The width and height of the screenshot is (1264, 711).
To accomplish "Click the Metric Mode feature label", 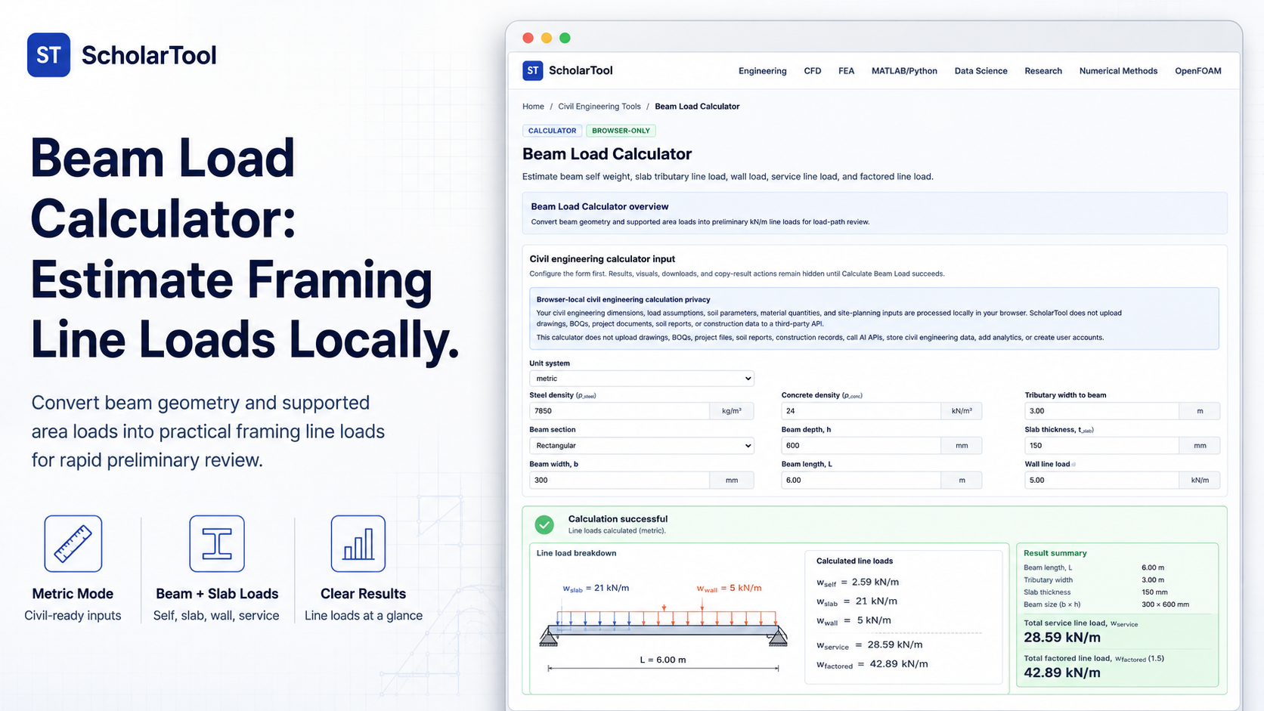I will pos(73,594).
